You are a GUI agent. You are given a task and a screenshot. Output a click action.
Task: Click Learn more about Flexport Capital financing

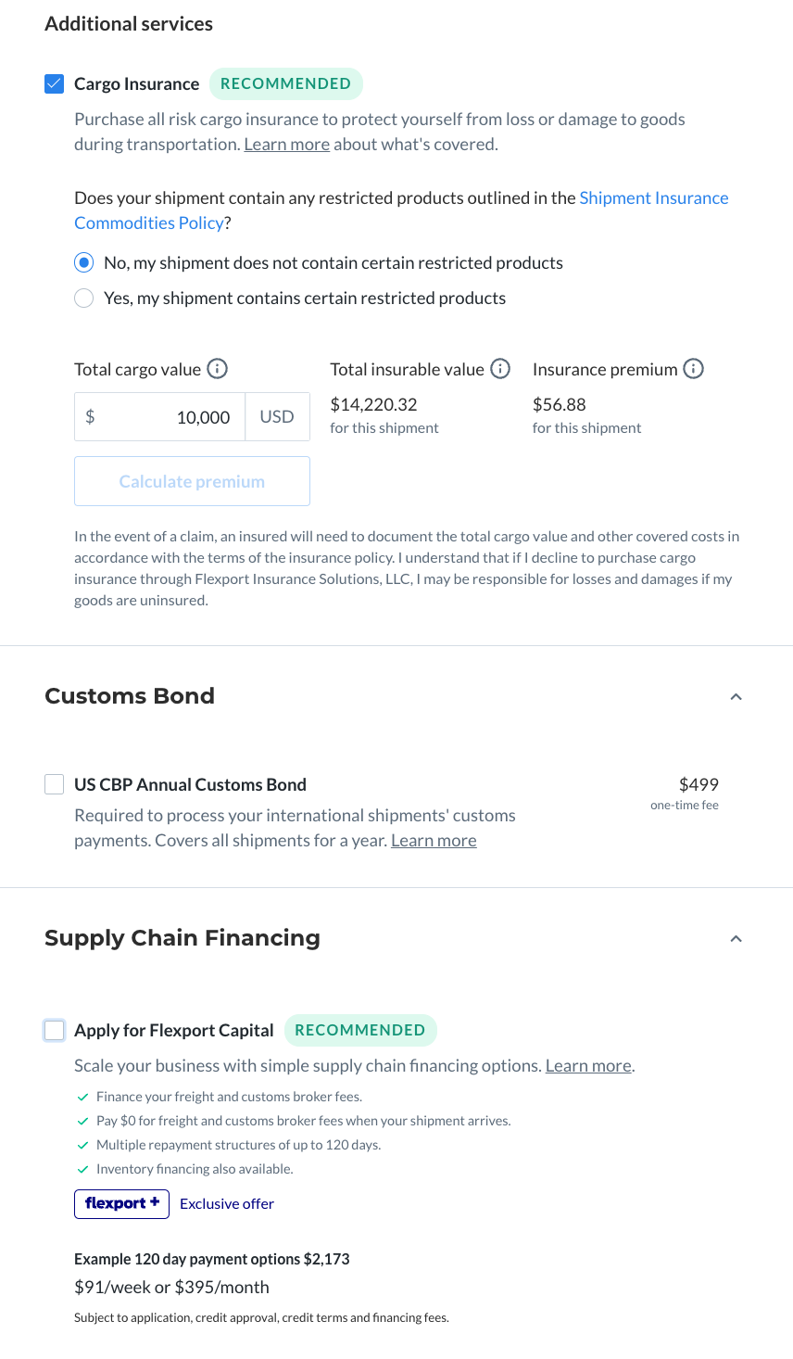(x=588, y=1066)
